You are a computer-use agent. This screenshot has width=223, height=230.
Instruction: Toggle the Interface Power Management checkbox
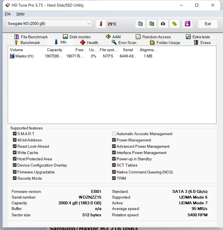(x=114, y=153)
